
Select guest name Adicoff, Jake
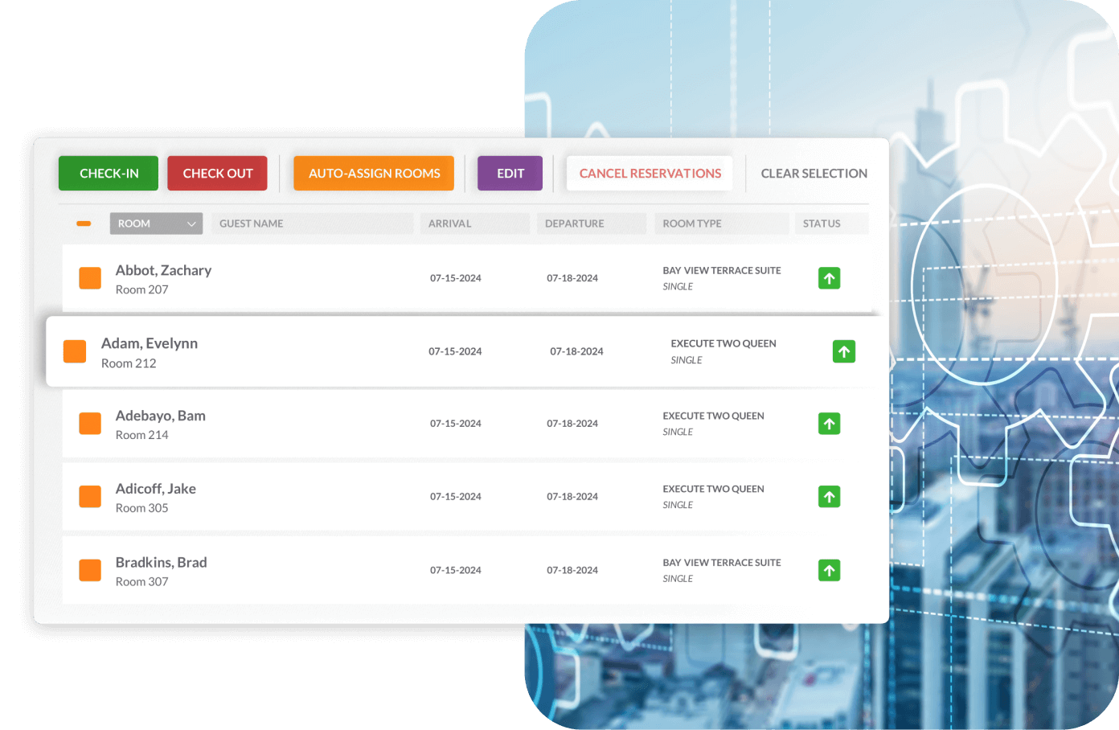[155, 489]
